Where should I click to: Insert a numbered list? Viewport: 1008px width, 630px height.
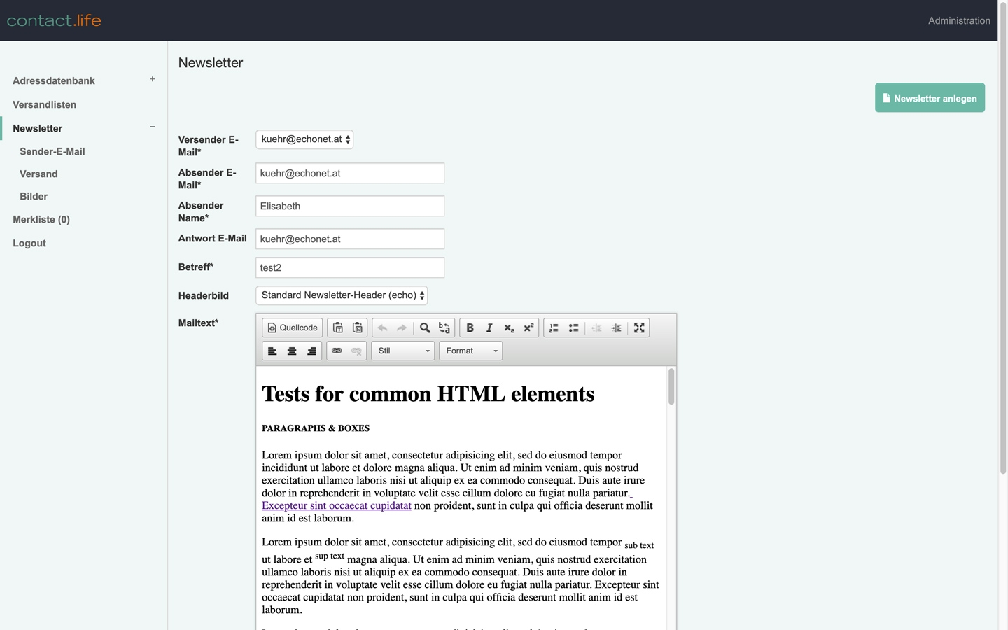point(554,328)
